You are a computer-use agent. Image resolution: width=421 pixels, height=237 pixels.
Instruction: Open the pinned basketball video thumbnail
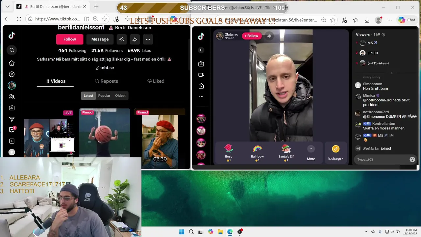(x=105, y=134)
